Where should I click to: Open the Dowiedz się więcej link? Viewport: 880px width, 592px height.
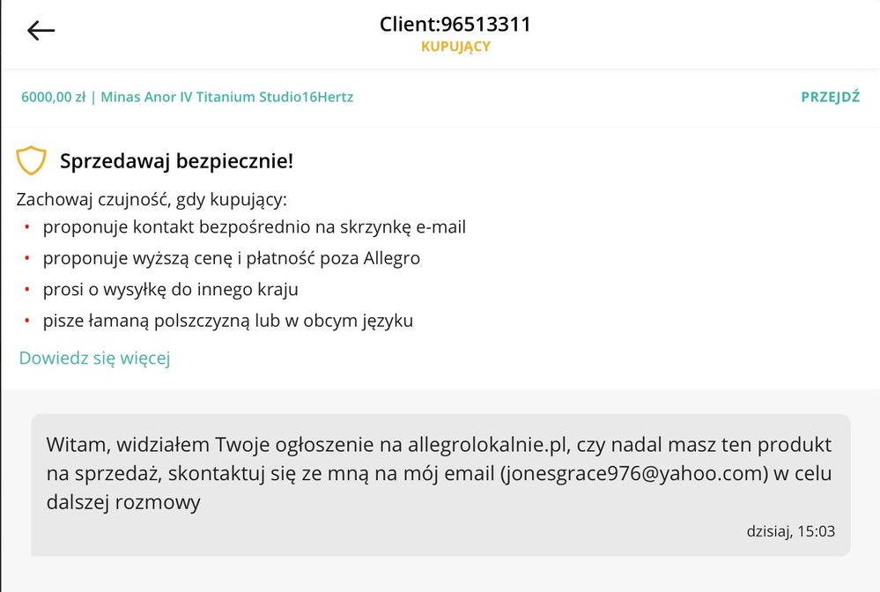click(x=95, y=358)
